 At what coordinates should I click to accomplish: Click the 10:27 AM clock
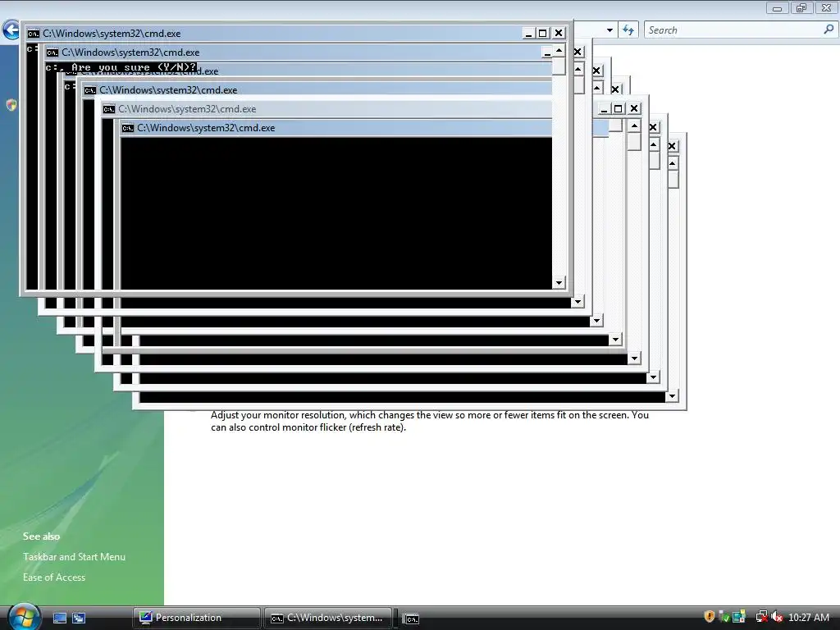coord(808,617)
